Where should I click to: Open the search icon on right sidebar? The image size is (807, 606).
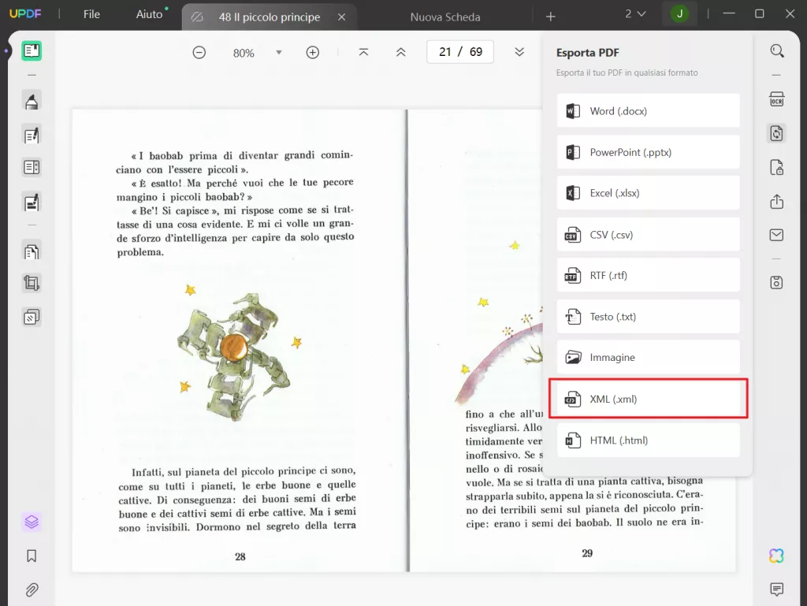tap(777, 50)
